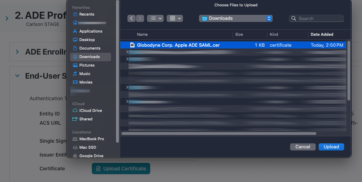Image resolution: width=362 pixels, height=182 pixels.
Task: Sort by the Date Added column header
Action: click(x=322, y=34)
